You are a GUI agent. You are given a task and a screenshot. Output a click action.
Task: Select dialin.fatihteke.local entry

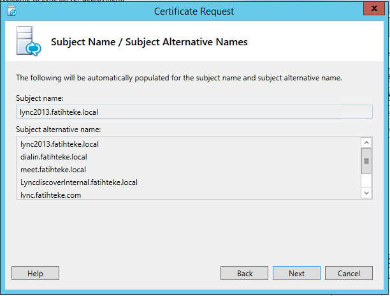(x=54, y=157)
